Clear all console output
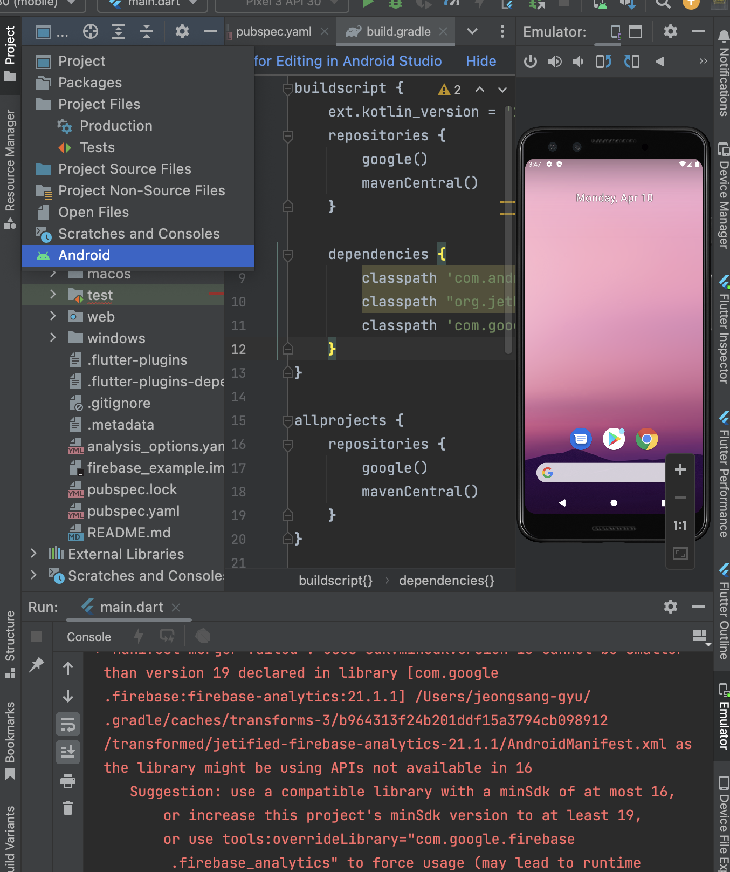The width and height of the screenshot is (730, 872). 68,808
